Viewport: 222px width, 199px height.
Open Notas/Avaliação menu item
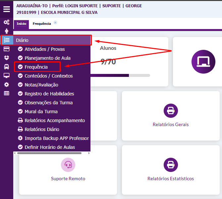click(41, 85)
